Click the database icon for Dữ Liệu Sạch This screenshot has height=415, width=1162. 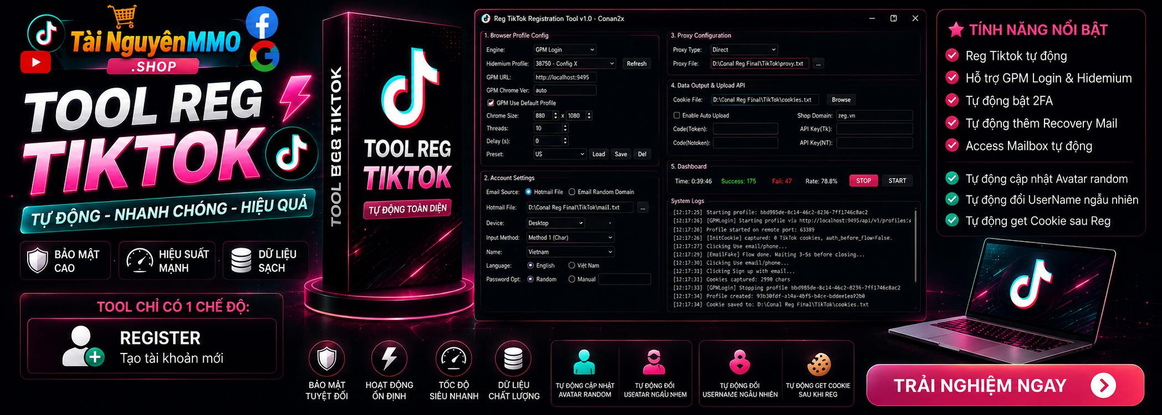pyautogui.click(x=241, y=260)
